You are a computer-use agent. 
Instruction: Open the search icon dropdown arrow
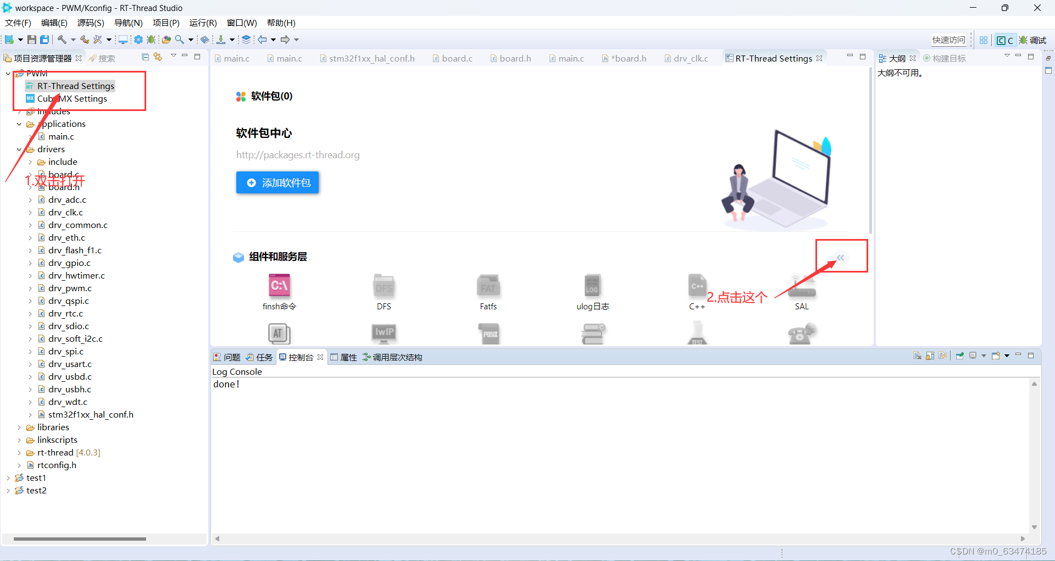click(191, 40)
